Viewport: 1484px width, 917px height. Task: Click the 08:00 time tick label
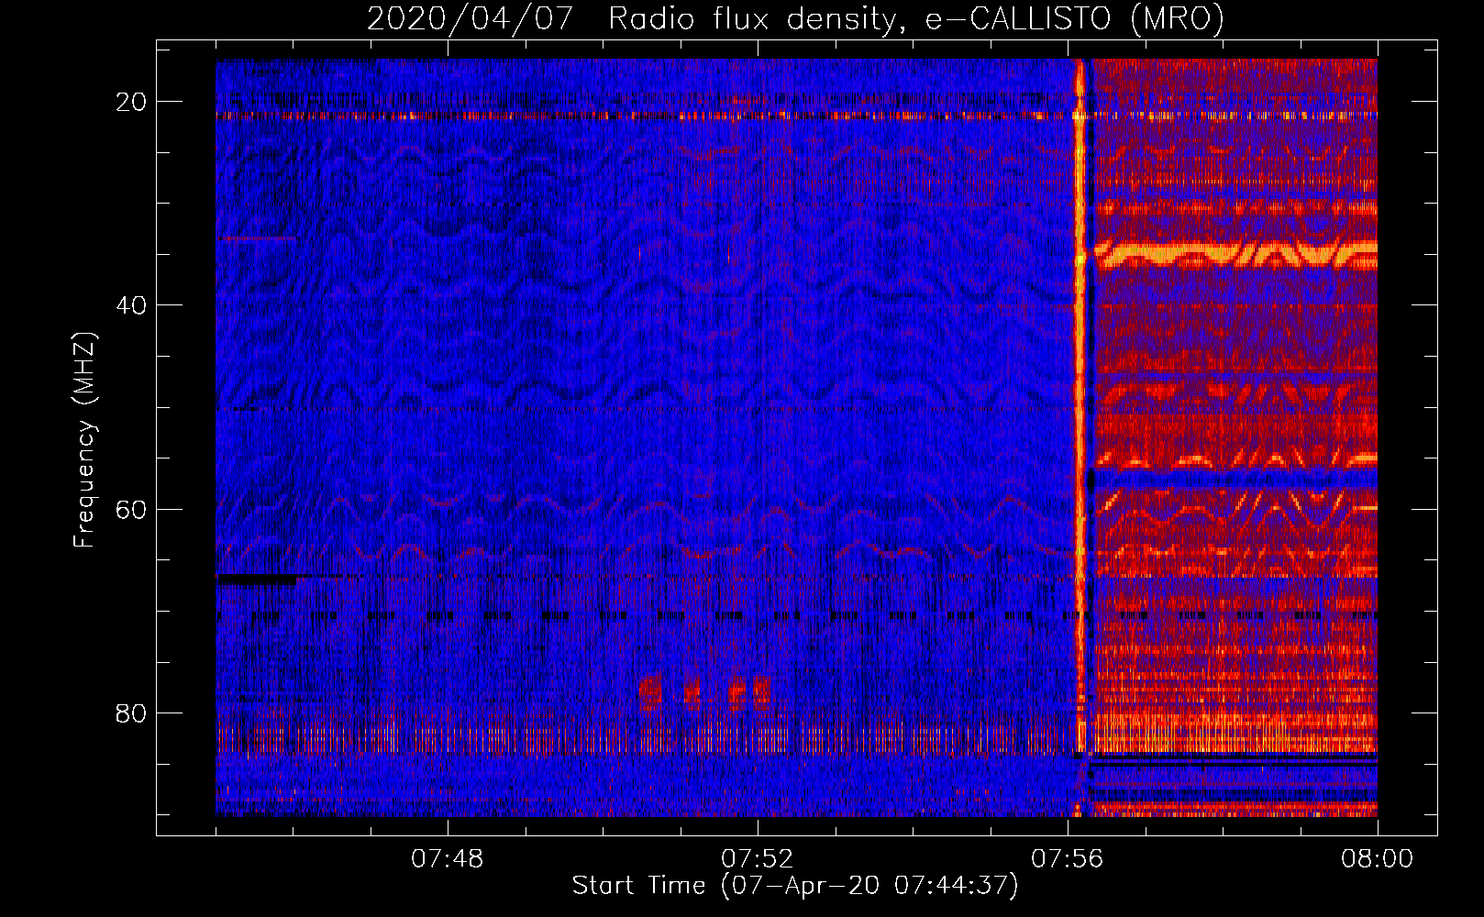[1377, 859]
